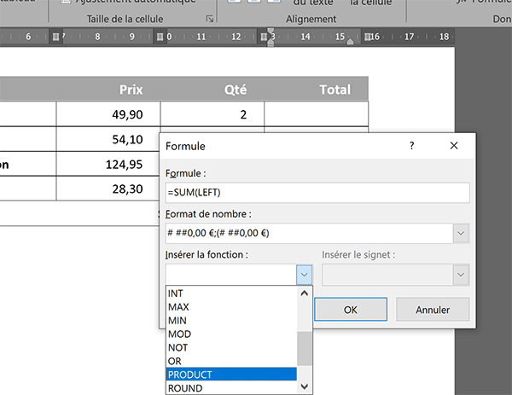Click the right indent marker on ruler

point(350,42)
